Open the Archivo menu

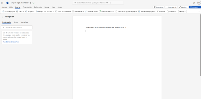[x=4, y=7]
